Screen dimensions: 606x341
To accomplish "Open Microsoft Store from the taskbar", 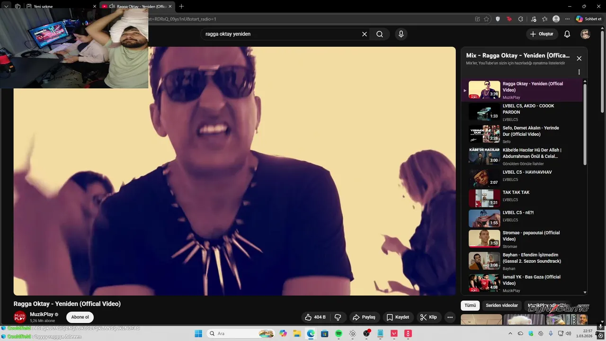I will 325,333.
